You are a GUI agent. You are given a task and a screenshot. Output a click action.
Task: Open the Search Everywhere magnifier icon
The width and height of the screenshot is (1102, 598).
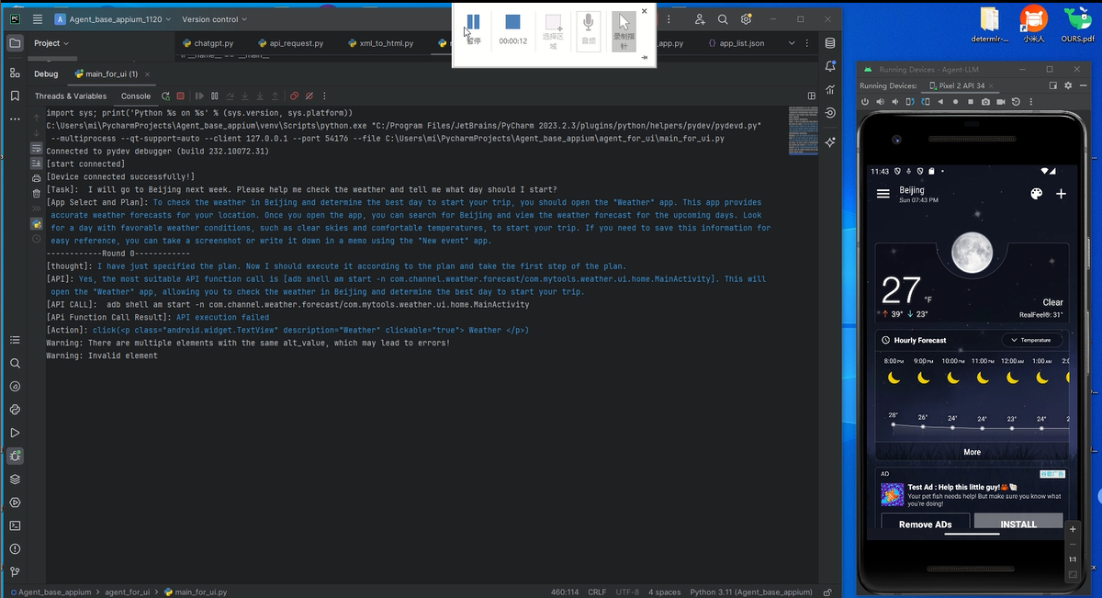(723, 19)
